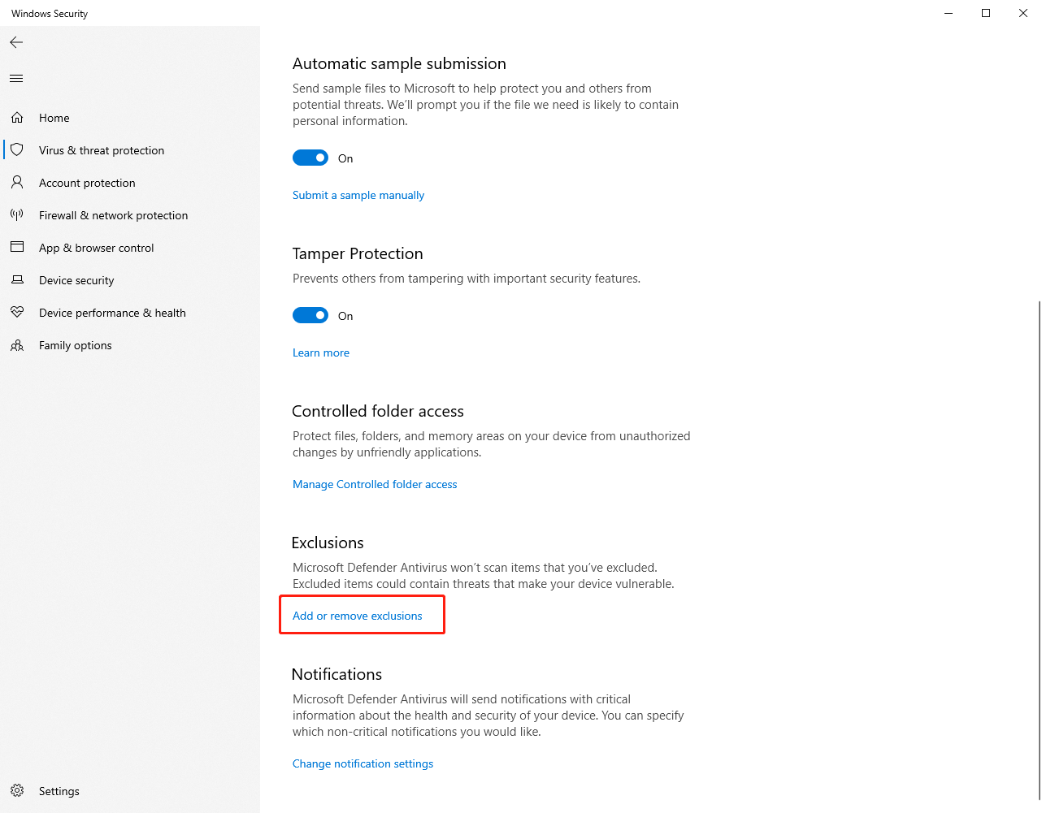Open Device security in the sidebar
1042x813 pixels.
(130, 280)
